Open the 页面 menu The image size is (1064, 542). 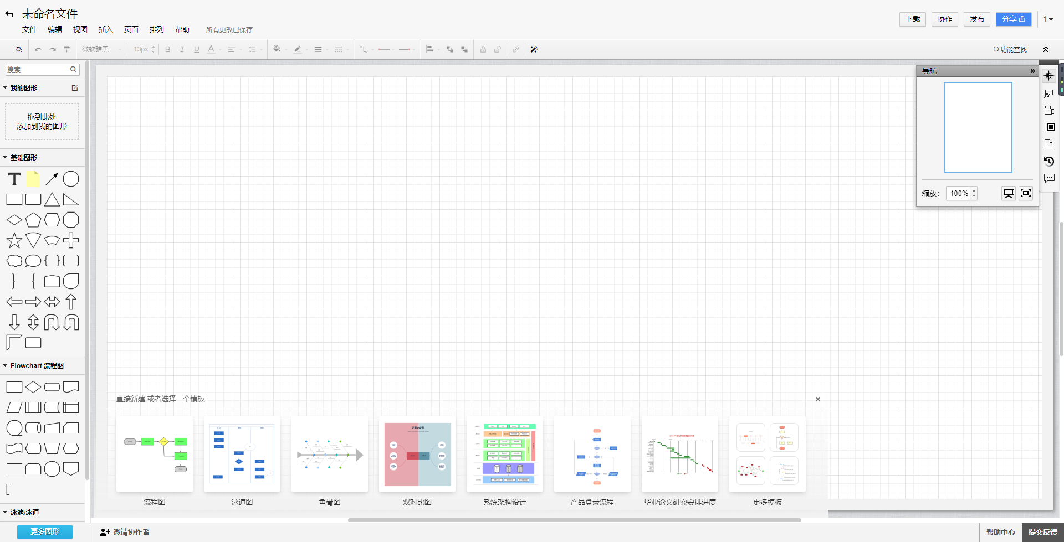point(131,29)
